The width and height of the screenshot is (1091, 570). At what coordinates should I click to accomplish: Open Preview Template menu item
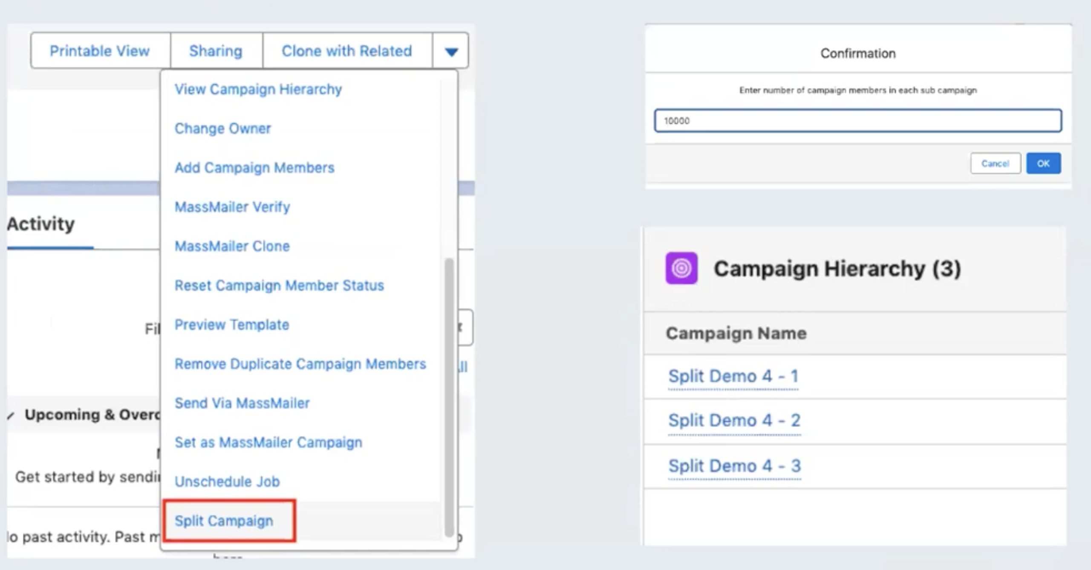232,325
